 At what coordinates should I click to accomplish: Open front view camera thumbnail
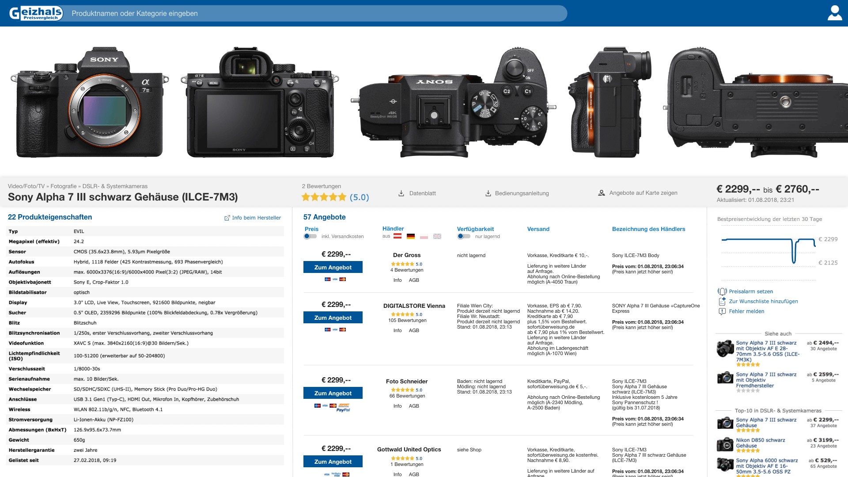(x=90, y=102)
